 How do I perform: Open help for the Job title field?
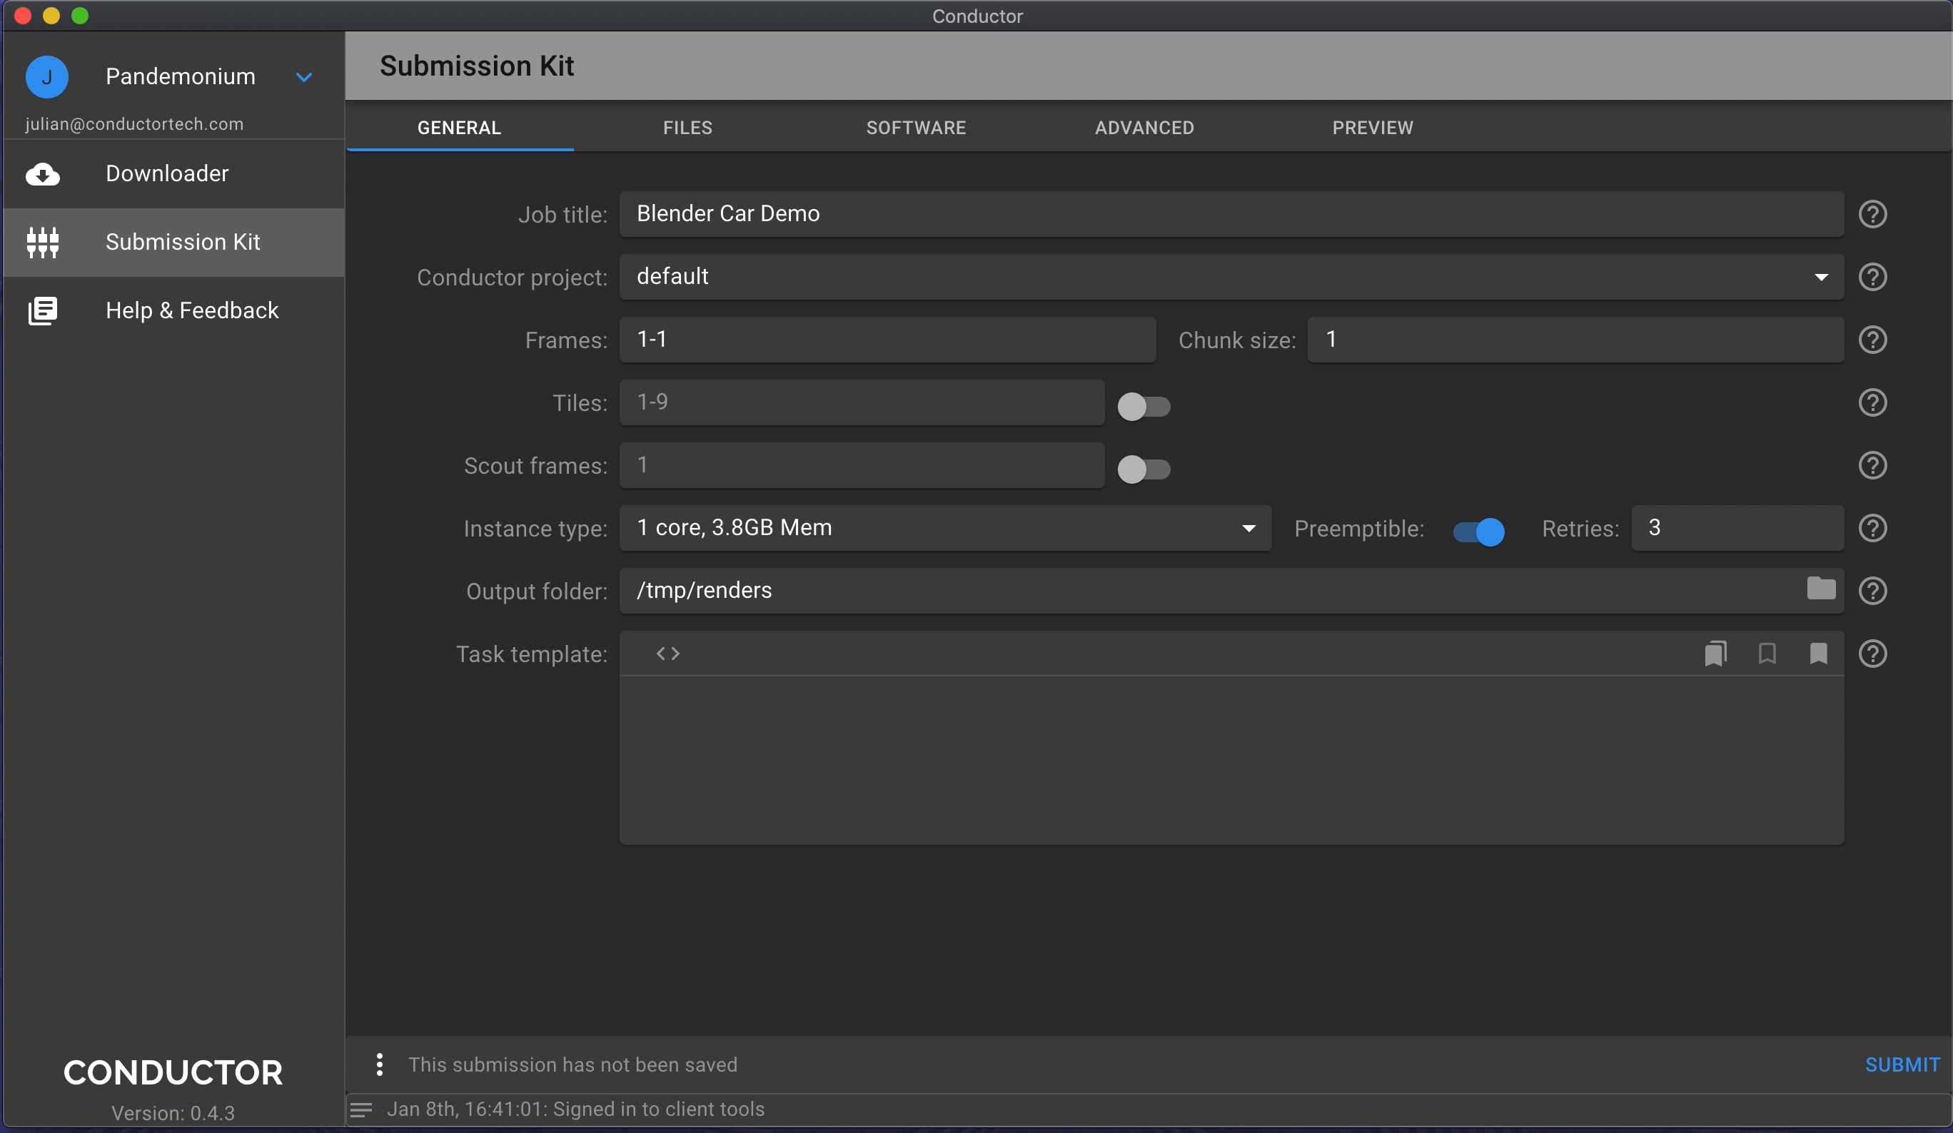point(1872,215)
